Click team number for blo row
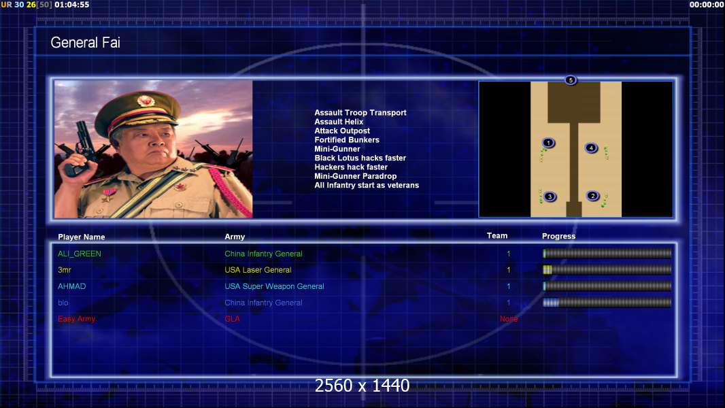725x408 pixels. tap(509, 303)
